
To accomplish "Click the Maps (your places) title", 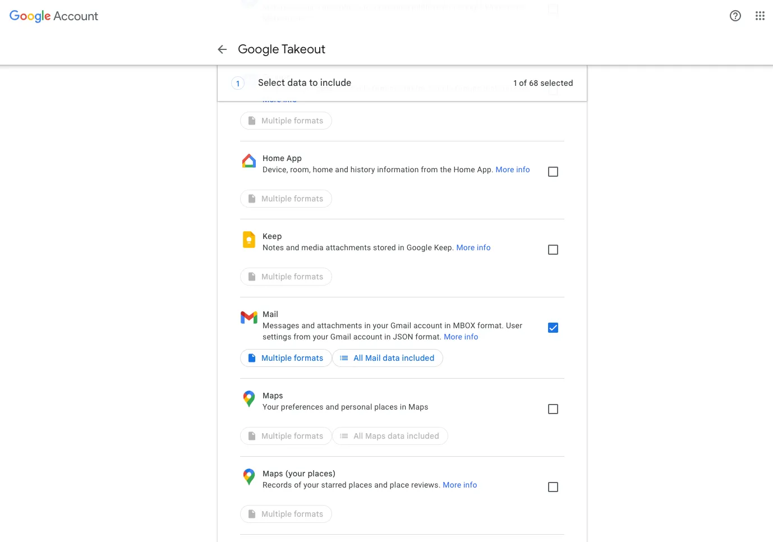I will [x=299, y=474].
